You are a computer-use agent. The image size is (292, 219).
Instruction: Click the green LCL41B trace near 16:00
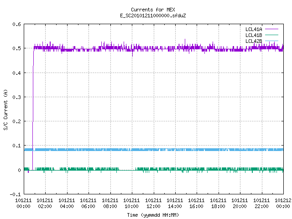pos(197,169)
